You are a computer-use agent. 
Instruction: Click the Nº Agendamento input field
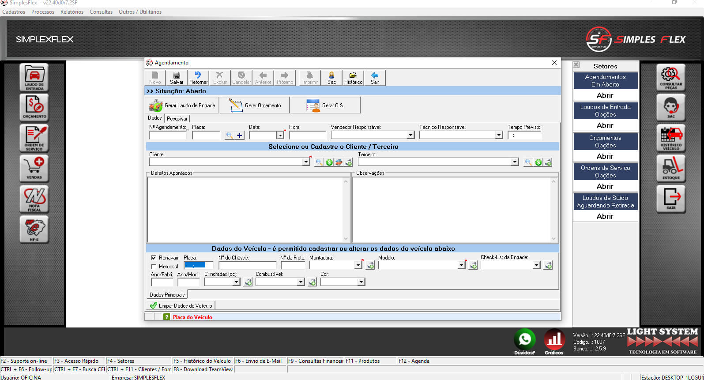pos(168,135)
